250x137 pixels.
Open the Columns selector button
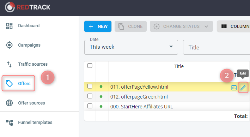click(x=233, y=26)
